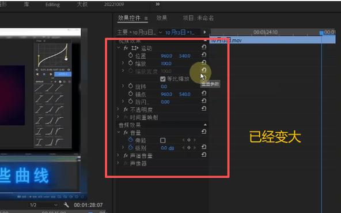Switch to the 效果控件 tab

pyautogui.click(x=129, y=18)
